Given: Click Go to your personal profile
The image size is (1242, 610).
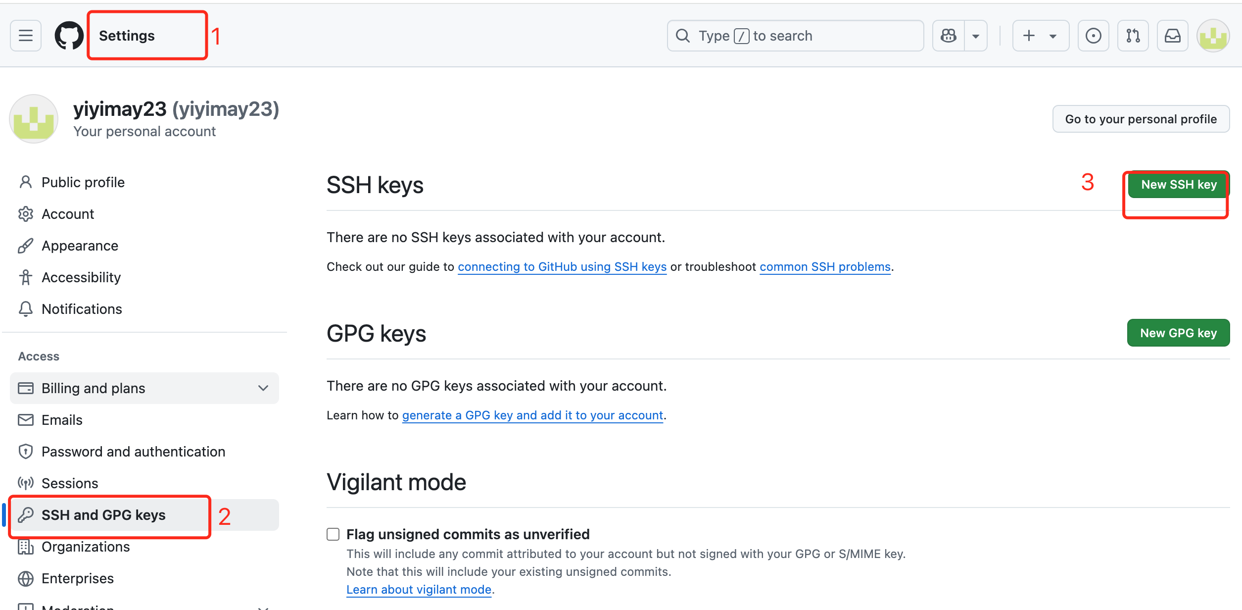Looking at the screenshot, I should click(x=1141, y=119).
